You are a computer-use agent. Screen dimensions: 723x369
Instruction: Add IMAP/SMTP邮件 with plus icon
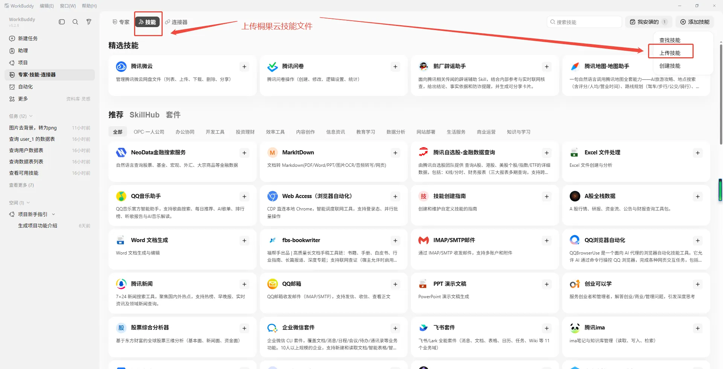coord(547,241)
